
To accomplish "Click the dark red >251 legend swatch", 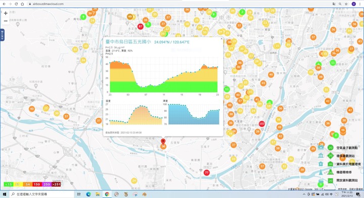I will point(56,184).
